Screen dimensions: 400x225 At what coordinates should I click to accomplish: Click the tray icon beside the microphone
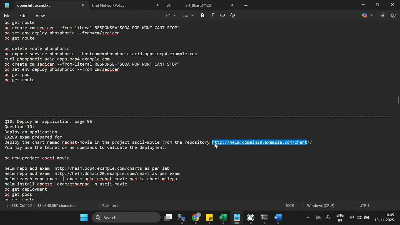pos(318,217)
